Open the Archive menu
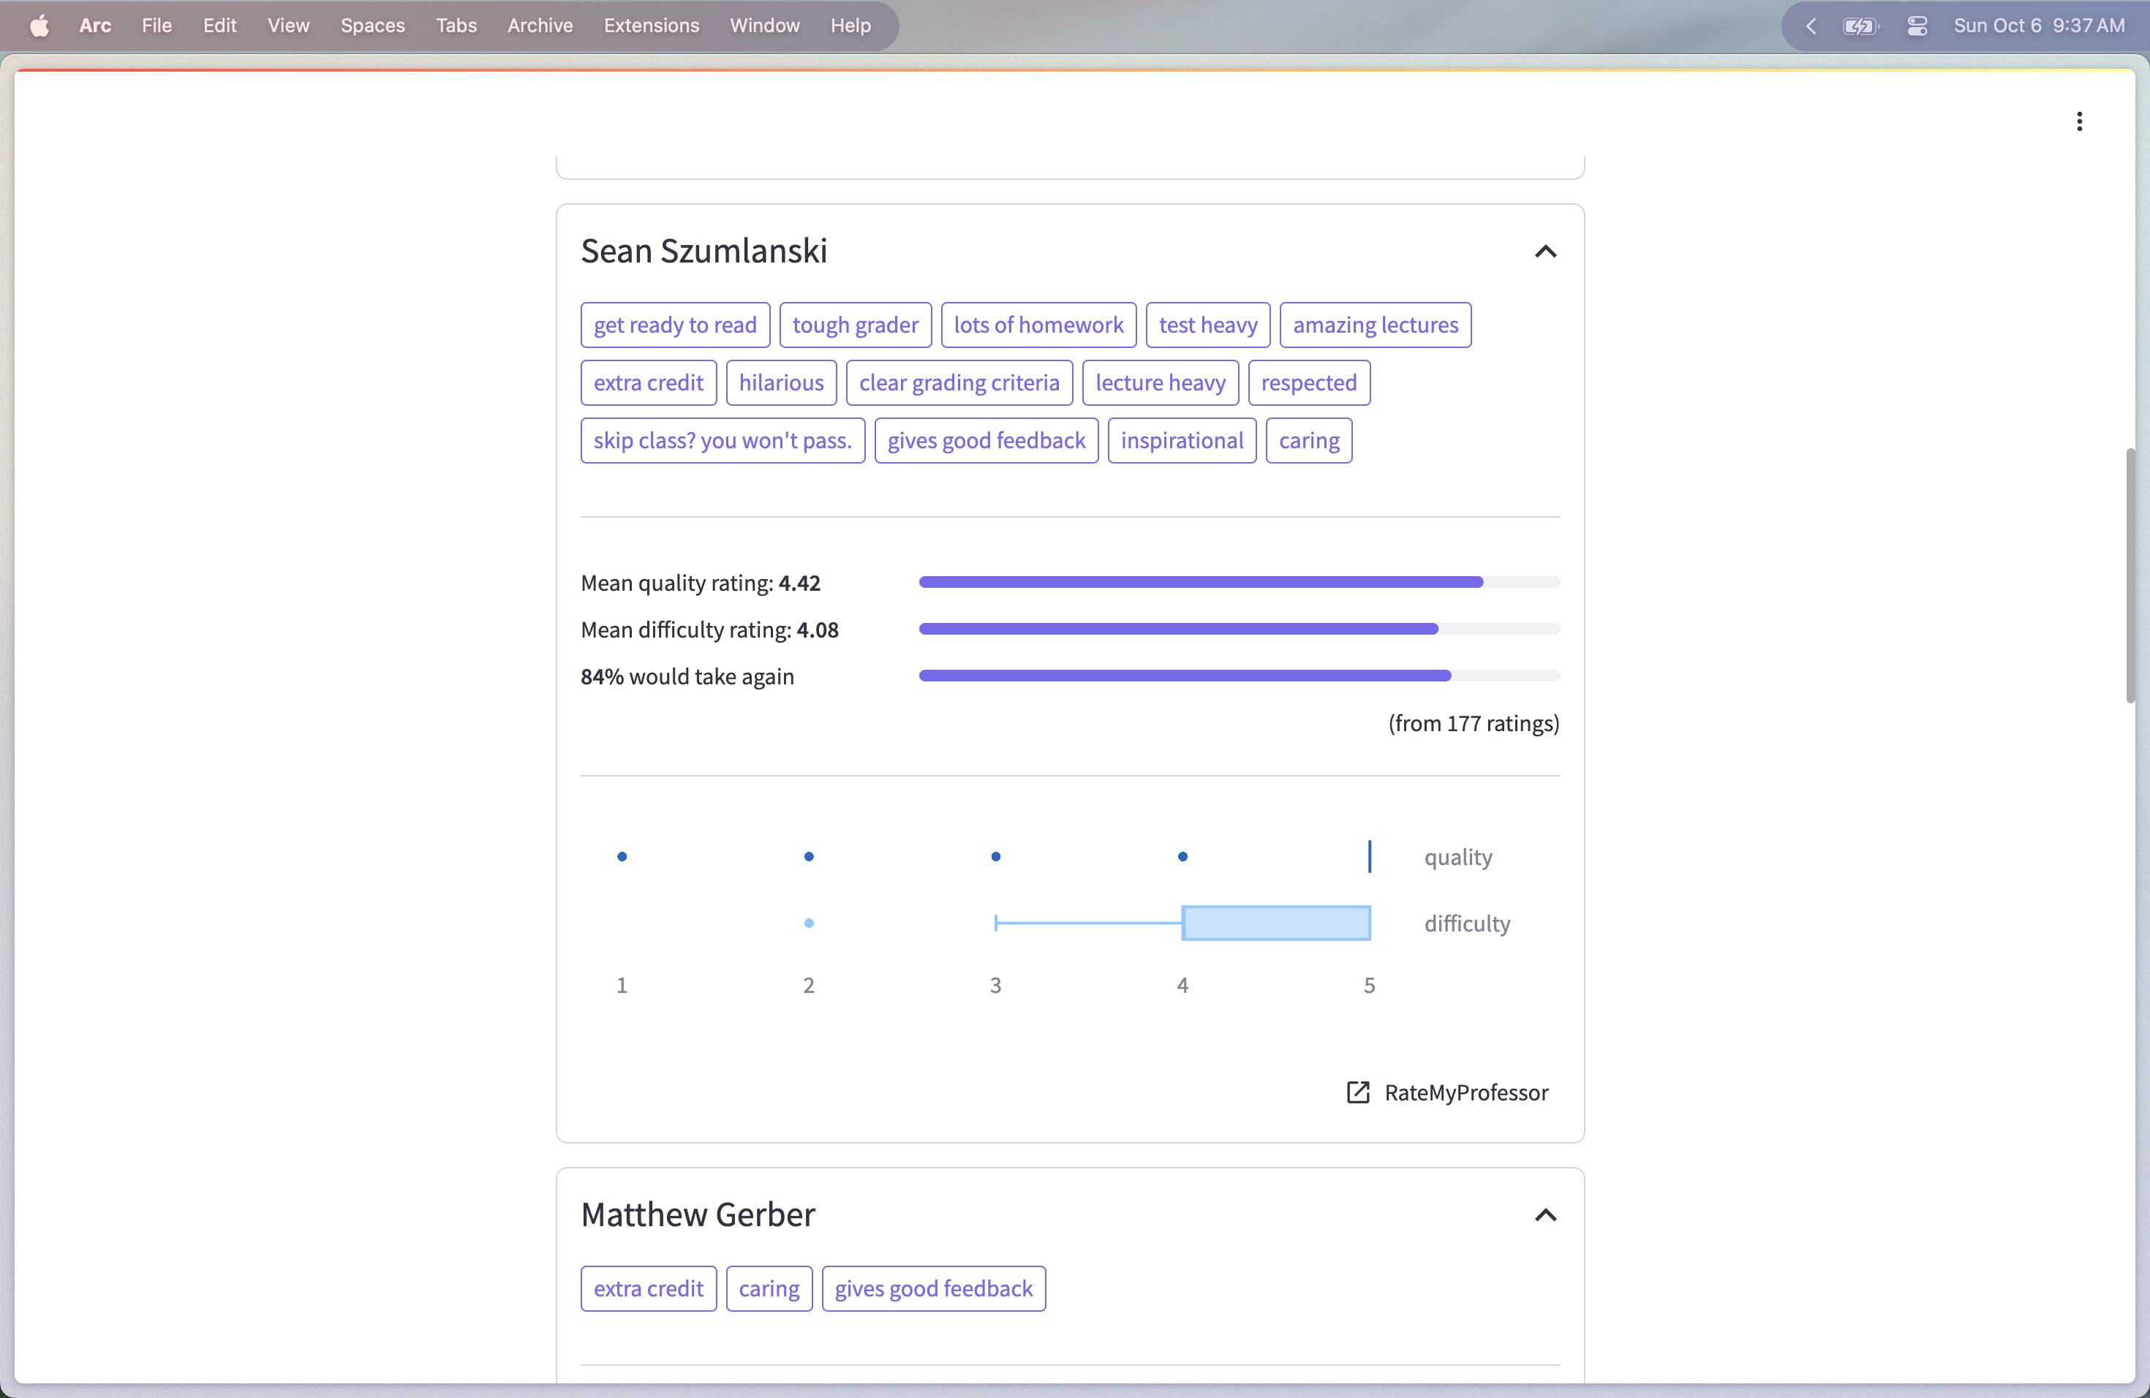This screenshot has width=2150, height=1398. 539,26
